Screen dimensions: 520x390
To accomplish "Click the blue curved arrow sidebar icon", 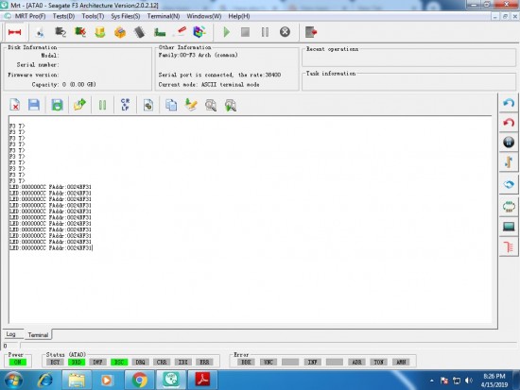I will pos(509,103).
